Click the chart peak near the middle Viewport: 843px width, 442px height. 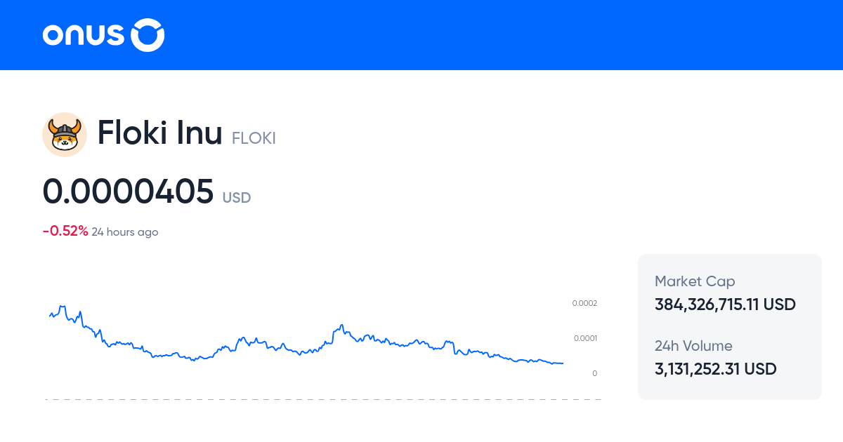click(341, 324)
